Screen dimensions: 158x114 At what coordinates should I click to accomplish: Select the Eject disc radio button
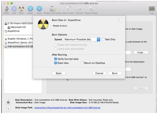pos(56,63)
